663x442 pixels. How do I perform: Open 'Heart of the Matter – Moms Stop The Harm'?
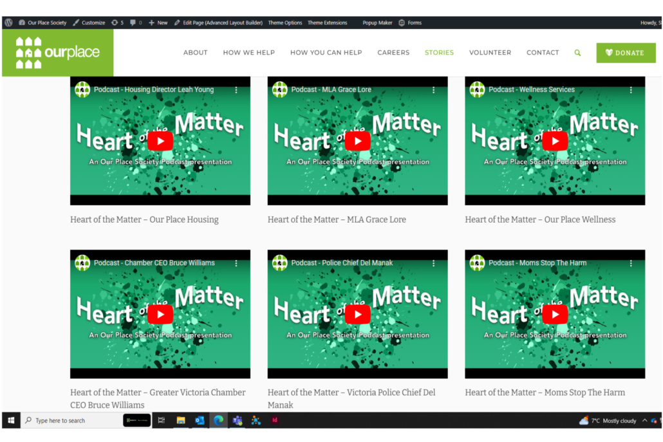[545, 392]
